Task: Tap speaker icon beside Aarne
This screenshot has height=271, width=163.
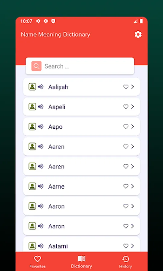Action: 41,186
